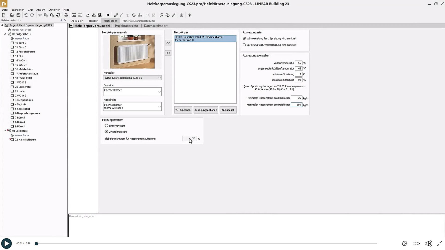Select the eyedropper tool icon
This screenshot has height=250, width=445.
(x=174, y=15)
